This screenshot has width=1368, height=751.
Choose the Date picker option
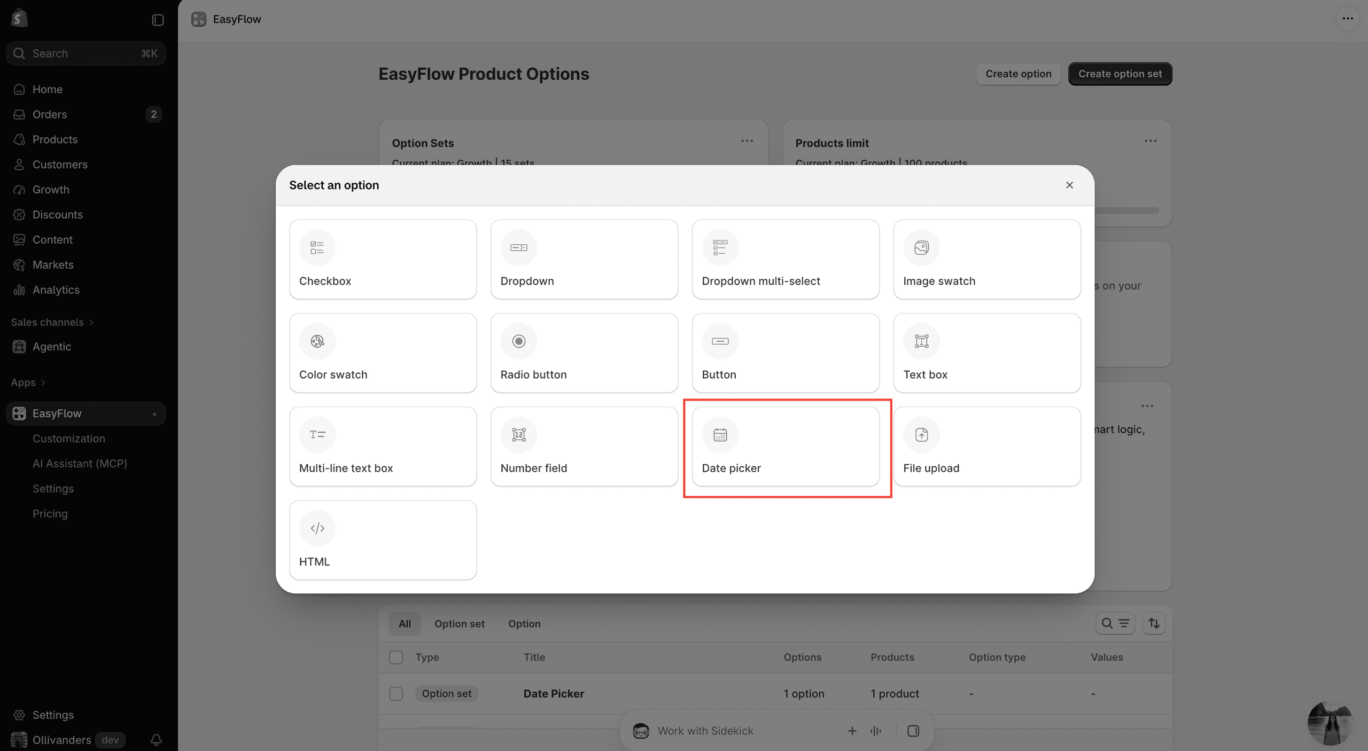786,446
